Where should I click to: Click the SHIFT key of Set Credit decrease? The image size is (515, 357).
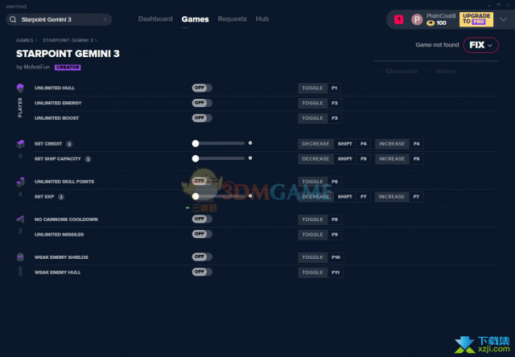[x=345, y=144]
